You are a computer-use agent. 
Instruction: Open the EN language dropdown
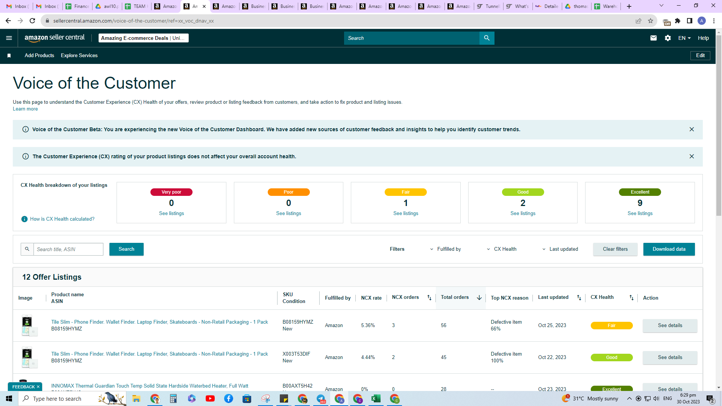[684, 38]
